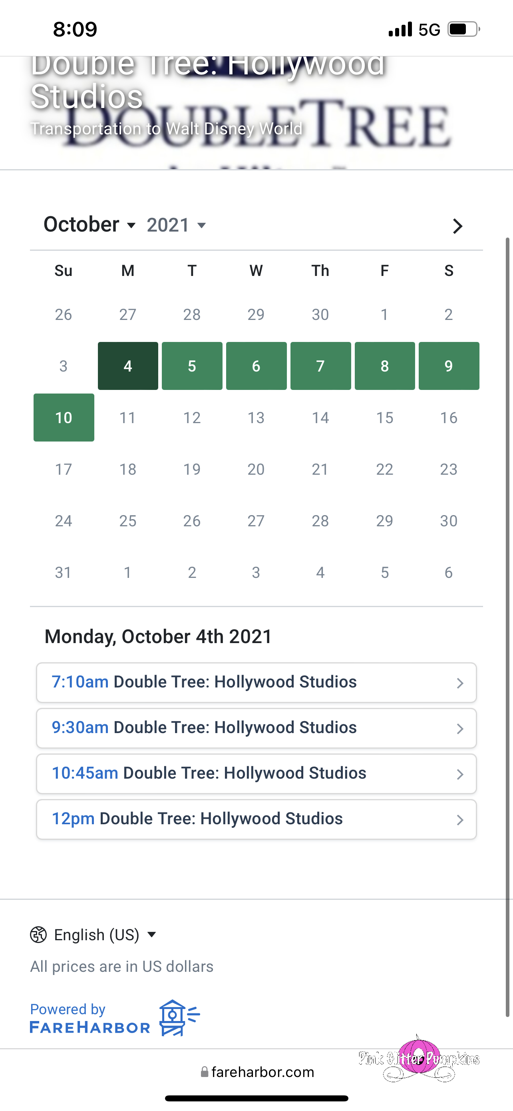Select October 9 on the calendar
513x1111 pixels.
coord(449,366)
